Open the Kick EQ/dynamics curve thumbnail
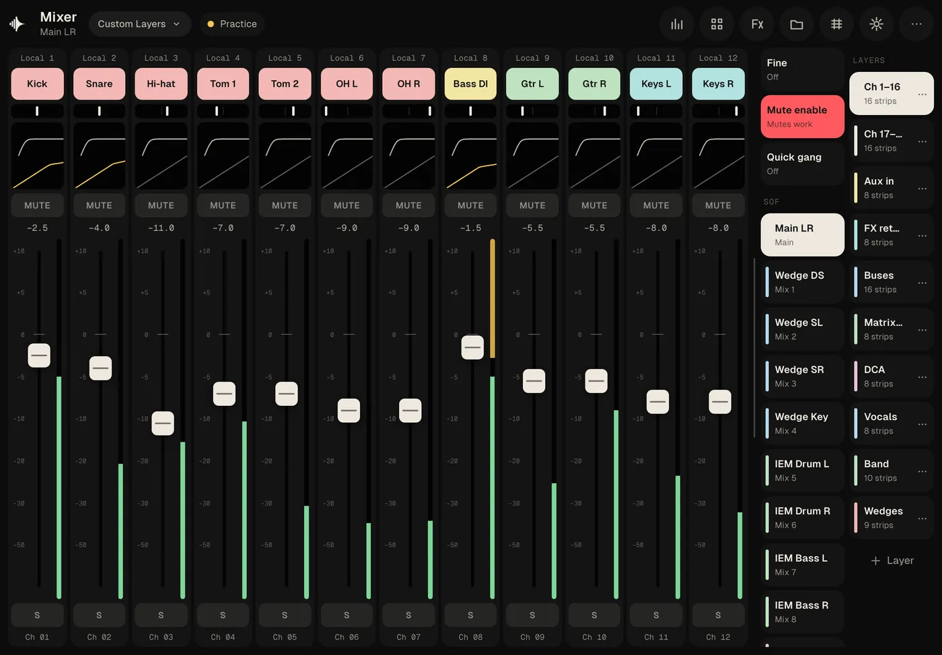Viewport: 942px width, 655px height. pyautogui.click(x=37, y=156)
